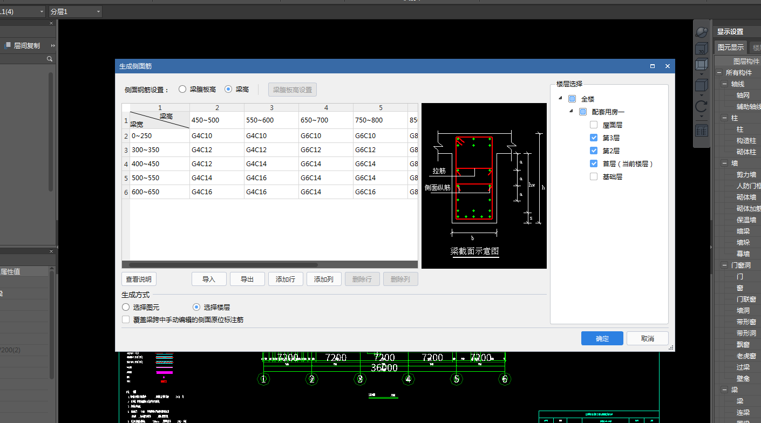Close the lower left properties panel

tap(51, 251)
